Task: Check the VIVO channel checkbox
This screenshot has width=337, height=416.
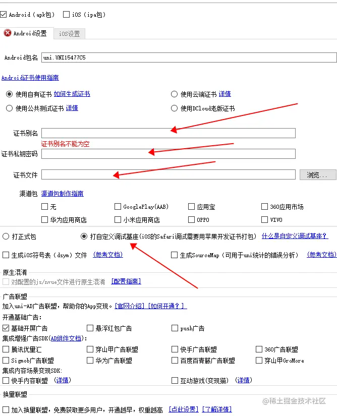Action: (264, 220)
